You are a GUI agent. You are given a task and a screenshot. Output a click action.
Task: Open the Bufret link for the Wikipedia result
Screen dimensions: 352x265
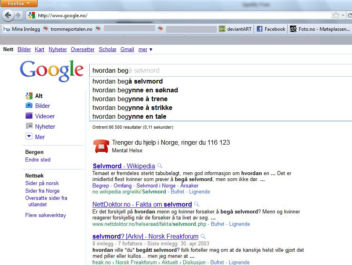[x=178, y=191]
